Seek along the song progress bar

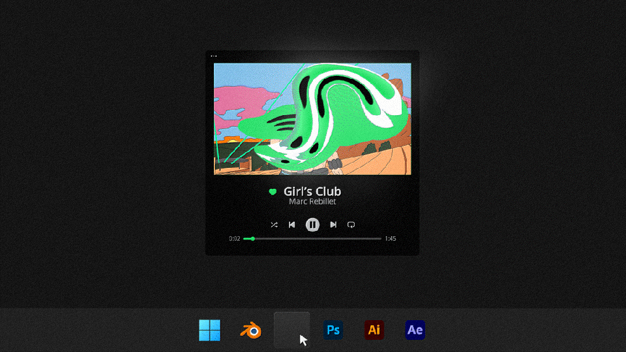click(312, 239)
